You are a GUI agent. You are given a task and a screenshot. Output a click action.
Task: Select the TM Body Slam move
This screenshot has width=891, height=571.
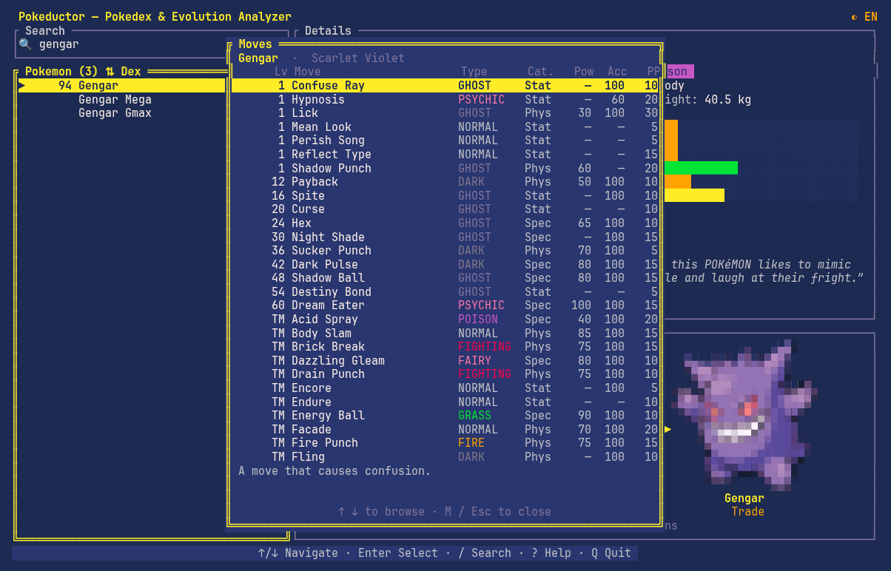tap(445, 333)
